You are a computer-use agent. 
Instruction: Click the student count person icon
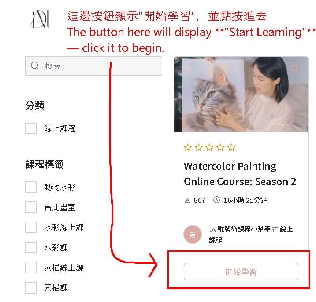pyautogui.click(x=187, y=200)
